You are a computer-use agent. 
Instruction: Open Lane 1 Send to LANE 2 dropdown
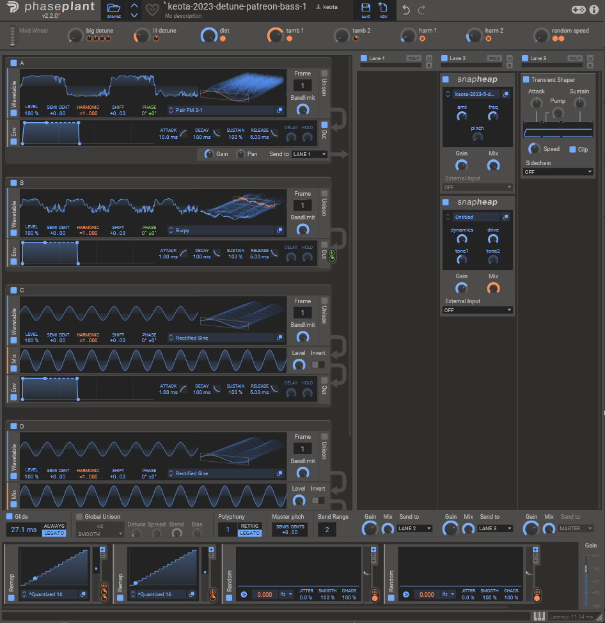[414, 528]
